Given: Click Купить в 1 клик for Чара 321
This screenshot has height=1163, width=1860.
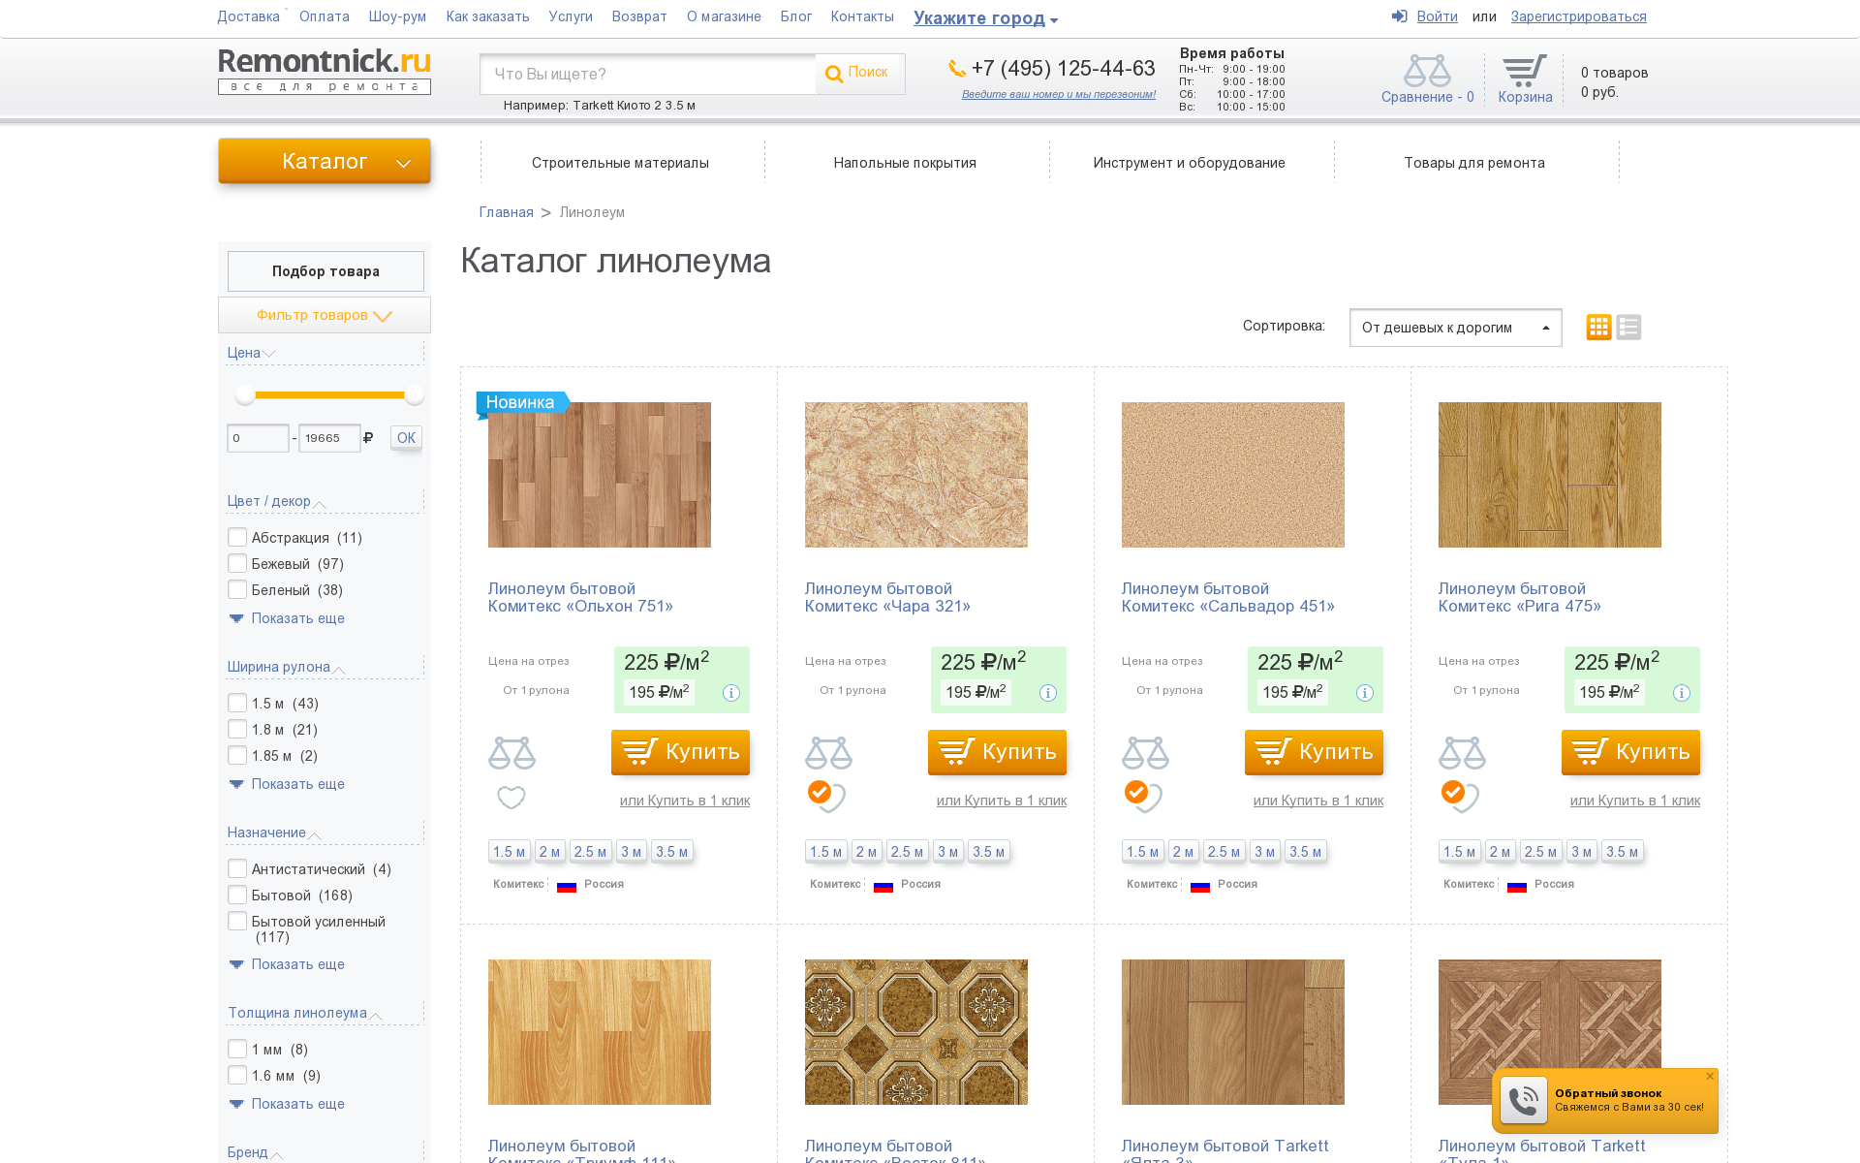Looking at the screenshot, I should click(1002, 801).
